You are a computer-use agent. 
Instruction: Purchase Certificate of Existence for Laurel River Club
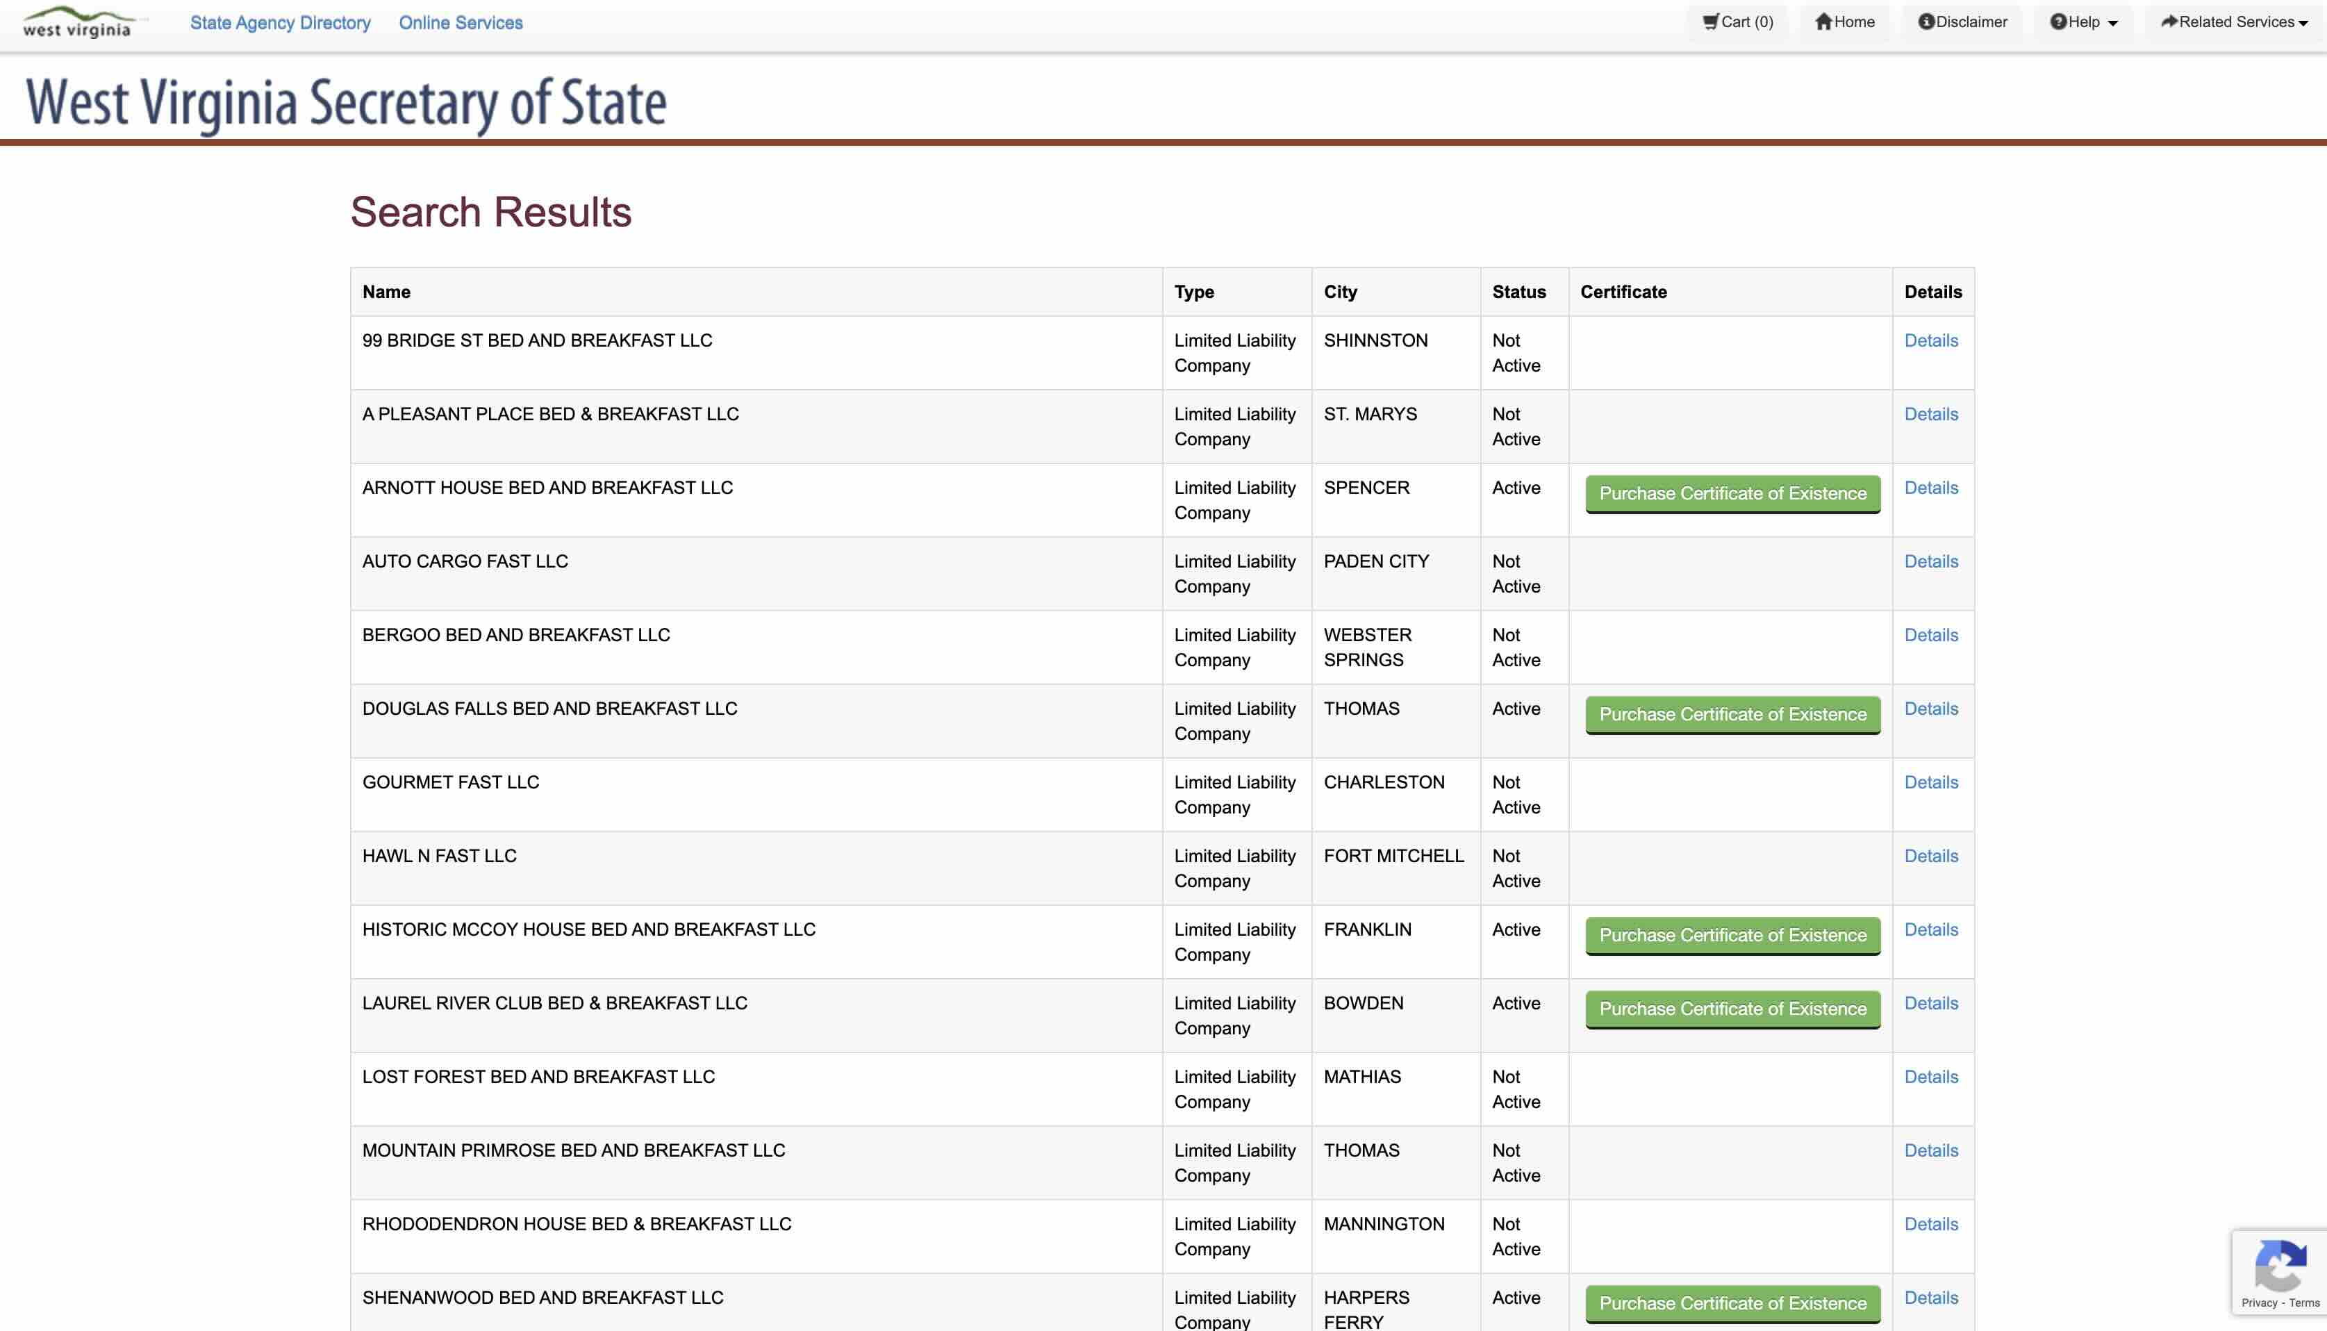[1732, 1009]
